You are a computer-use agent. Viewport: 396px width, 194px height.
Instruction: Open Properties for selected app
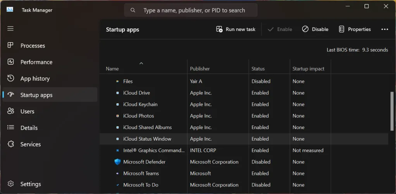pos(355,29)
